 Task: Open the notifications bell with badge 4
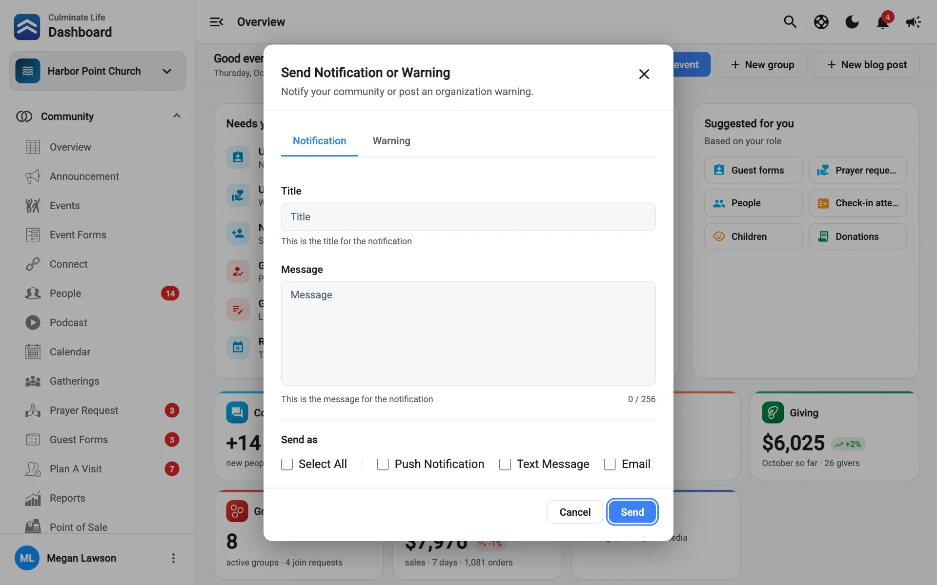point(883,22)
